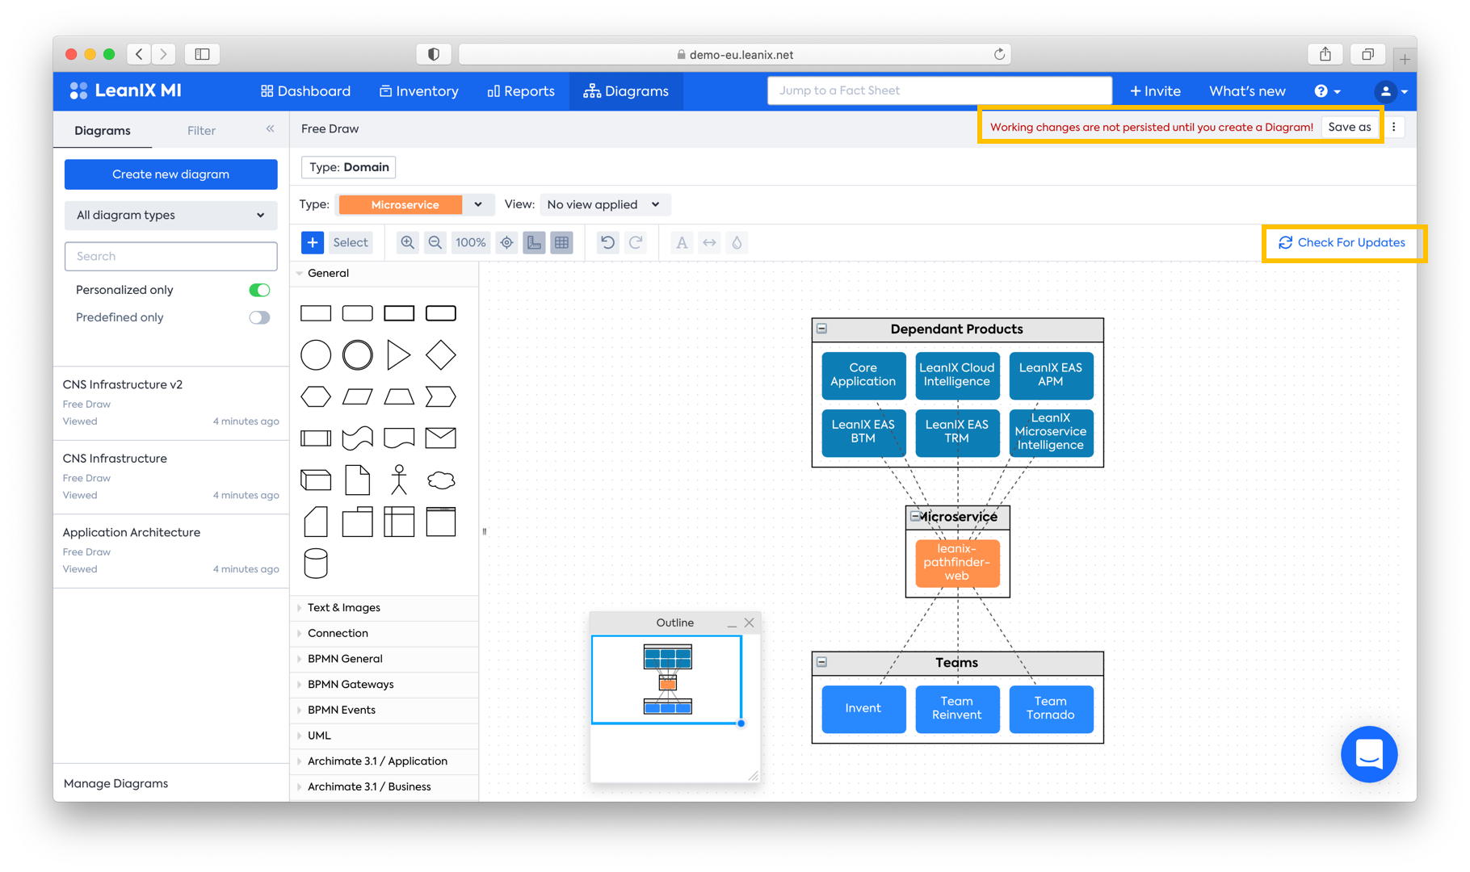The width and height of the screenshot is (1470, 872).
Task: Zoom out of the diagram canvas
Action: point(435,242)
